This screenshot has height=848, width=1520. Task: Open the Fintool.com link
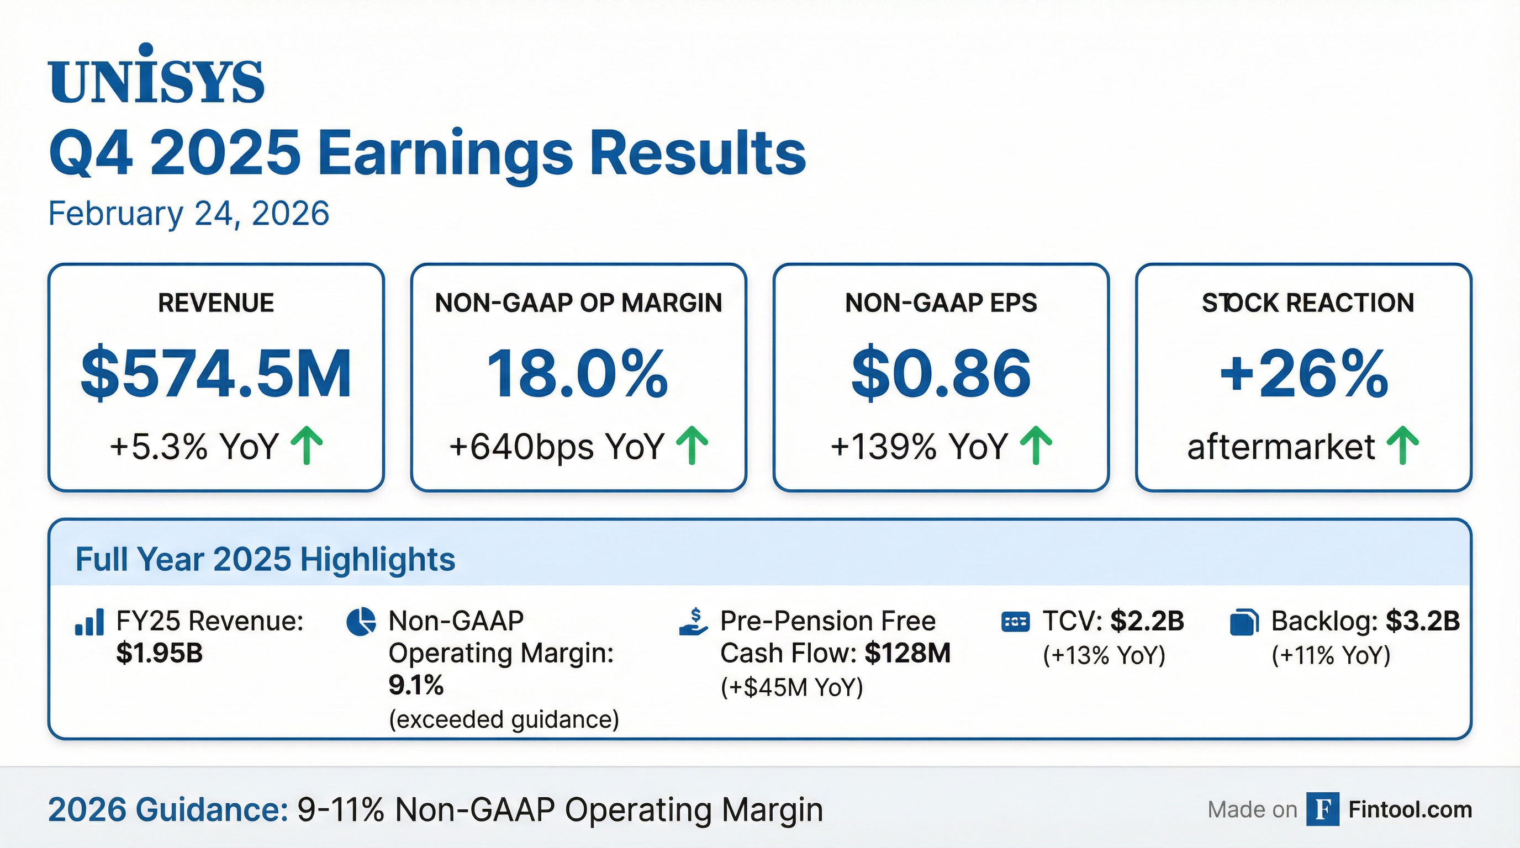(x=1410, y=810)
